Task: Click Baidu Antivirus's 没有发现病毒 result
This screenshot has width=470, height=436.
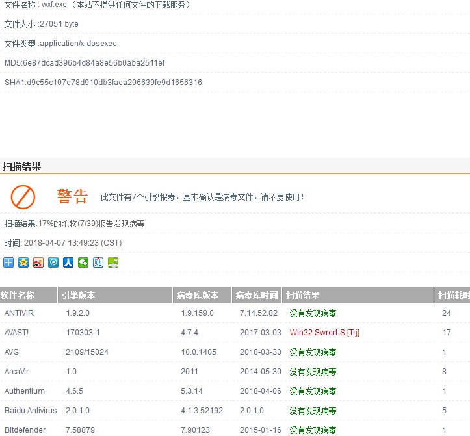Action: (x=313, y=411)
